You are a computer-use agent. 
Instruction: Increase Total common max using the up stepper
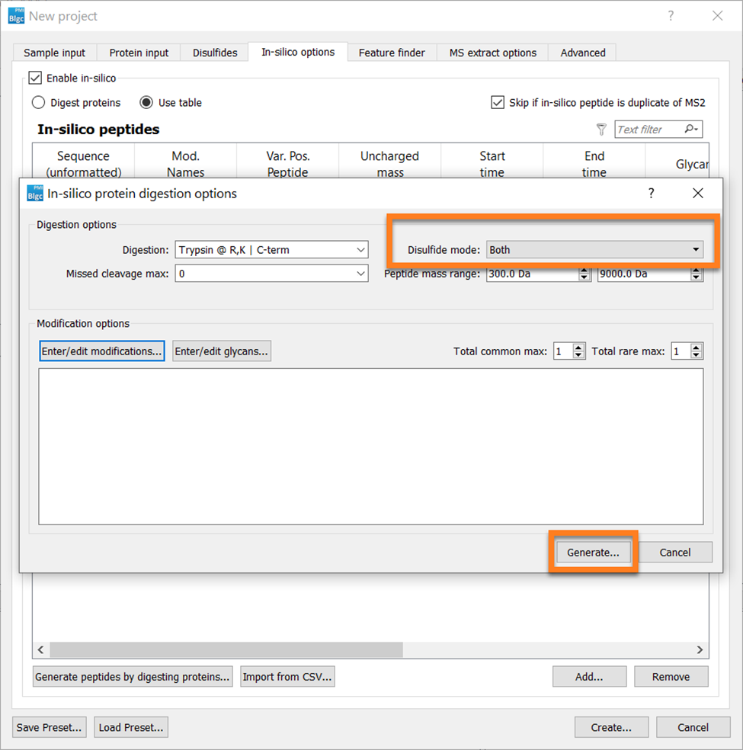[577, 347]
